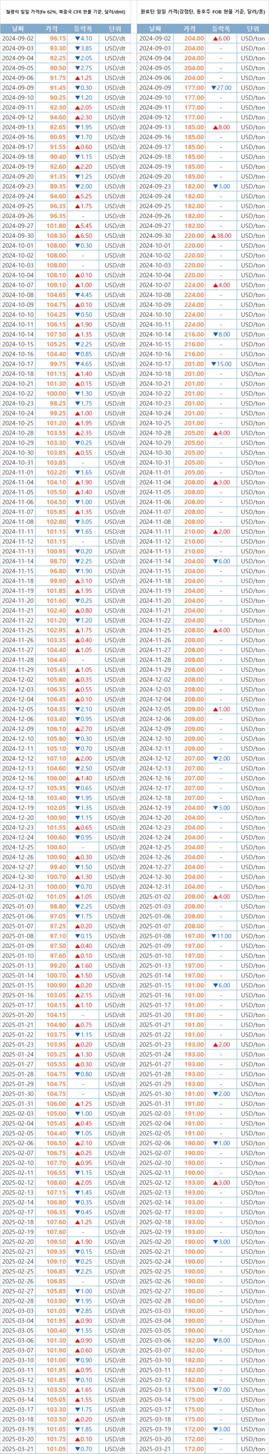The width and height of the screenshot is (269, 1454).
Task: Click the blue down arrow beside 15.00
Action: [x=213, y=364]
